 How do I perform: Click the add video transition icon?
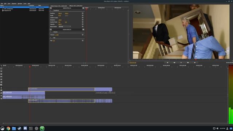[x=83, y=8]
